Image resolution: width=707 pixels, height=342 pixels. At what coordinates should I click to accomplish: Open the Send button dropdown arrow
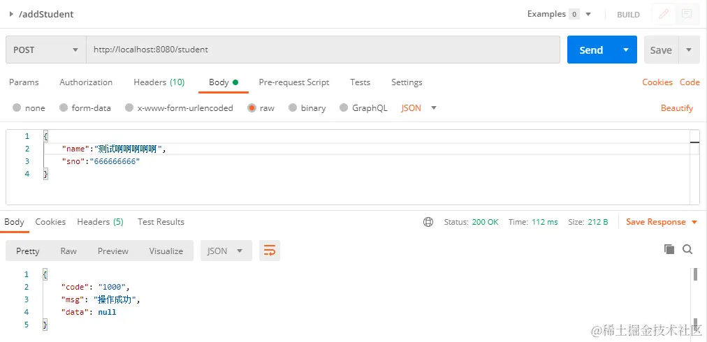(626, 50)
